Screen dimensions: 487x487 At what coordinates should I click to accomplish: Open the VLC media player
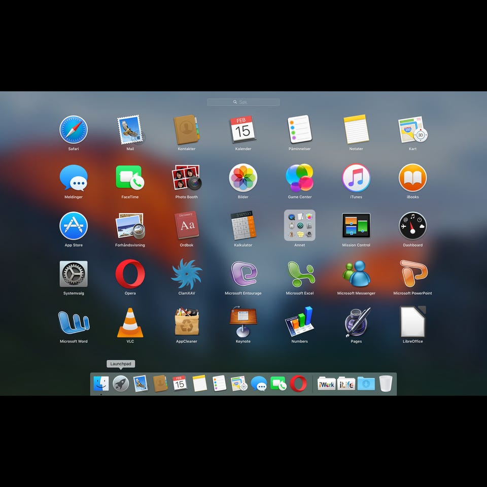130,323
